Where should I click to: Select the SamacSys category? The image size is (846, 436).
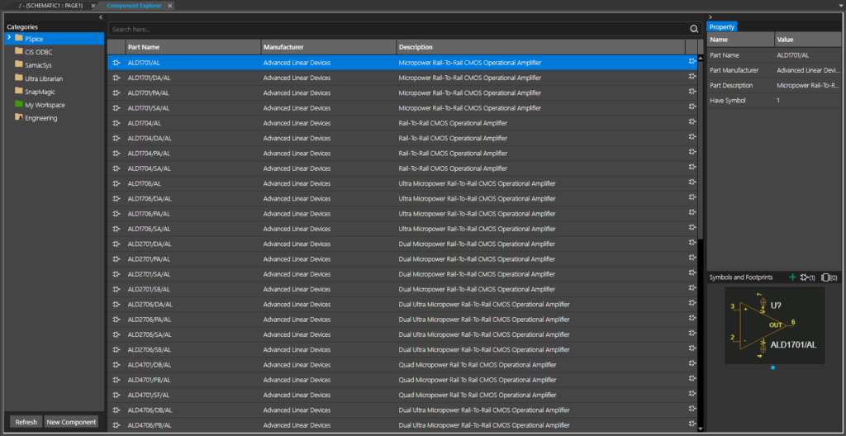(x=38, y=64)
